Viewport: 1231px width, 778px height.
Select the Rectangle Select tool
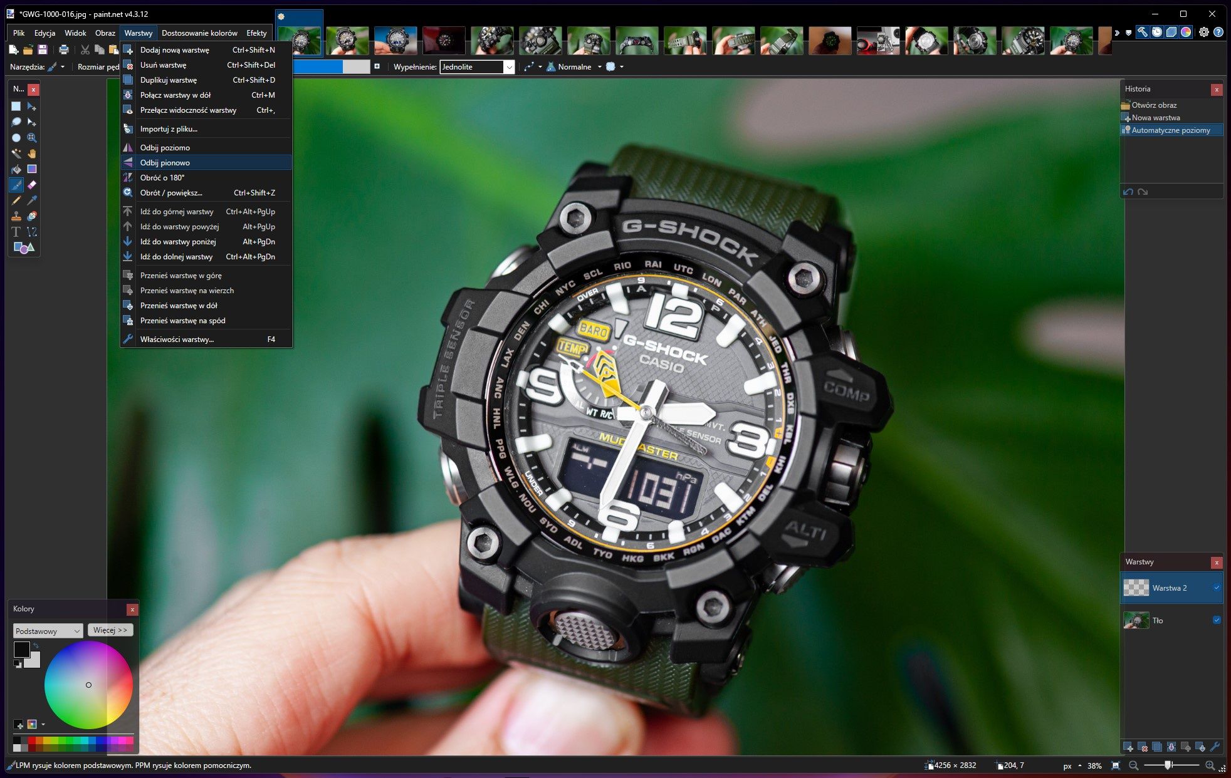click(16, 106)
